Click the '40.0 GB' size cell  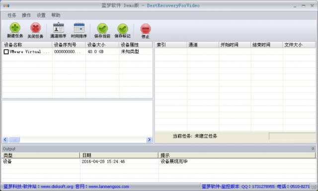pyautogui.click(x=95, y=51)
